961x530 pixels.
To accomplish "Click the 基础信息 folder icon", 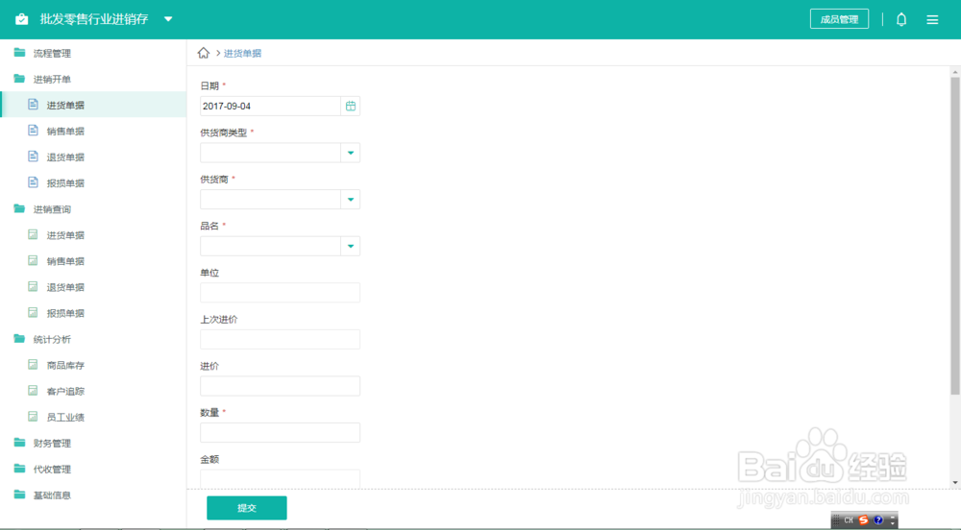I will 19,494.
